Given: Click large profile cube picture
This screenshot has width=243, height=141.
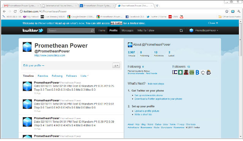Looking at the screenshot, I should point(27,47).
